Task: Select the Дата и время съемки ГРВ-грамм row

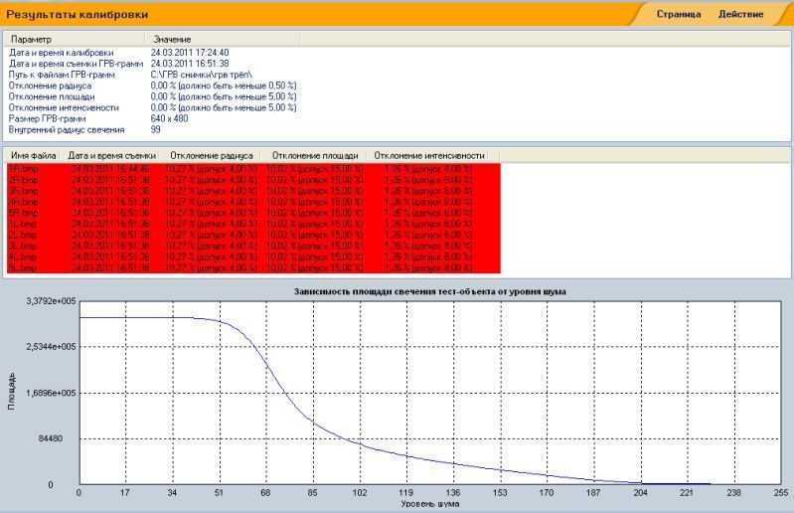Action: [153, 64]
